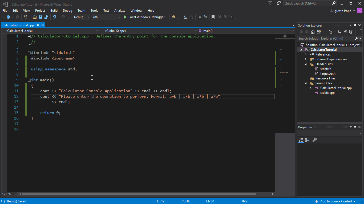The height and width of the screenshot is (204, 364).
Task: Open the x86 platform dropdown
Action: 106,17
